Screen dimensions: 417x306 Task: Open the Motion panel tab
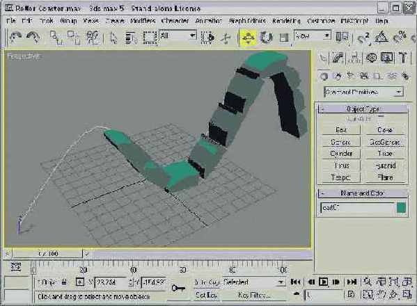(x=371, y=58)
